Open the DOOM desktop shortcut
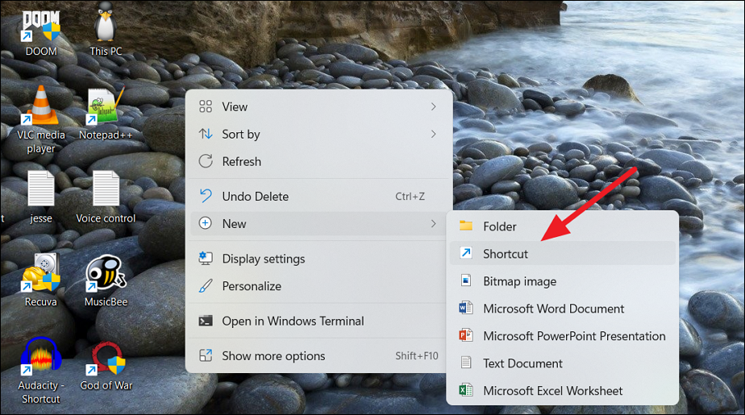Viewport: 745px width, 415px height. (x=40, y=27)
